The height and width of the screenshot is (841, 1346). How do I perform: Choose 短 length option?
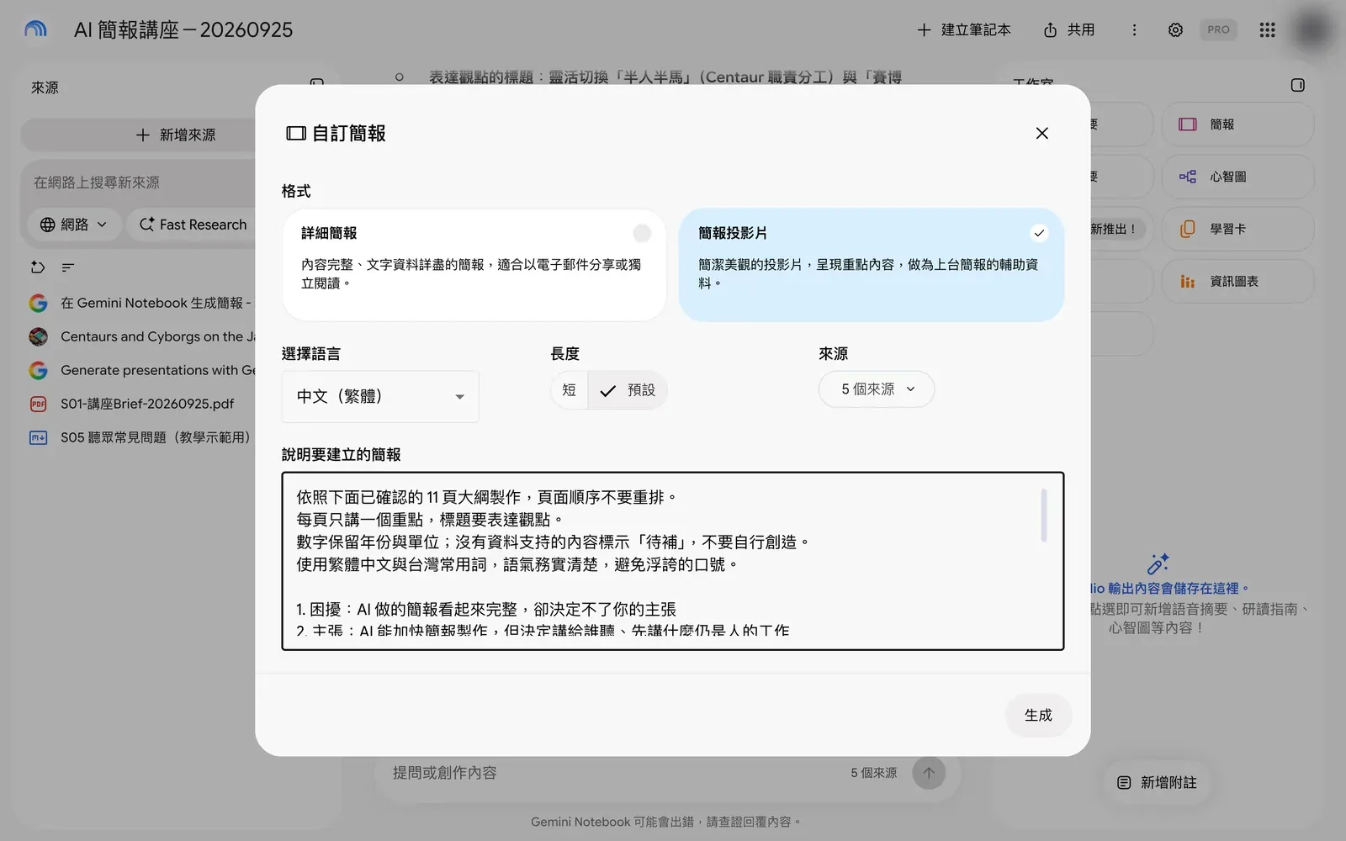pos(570,390)
